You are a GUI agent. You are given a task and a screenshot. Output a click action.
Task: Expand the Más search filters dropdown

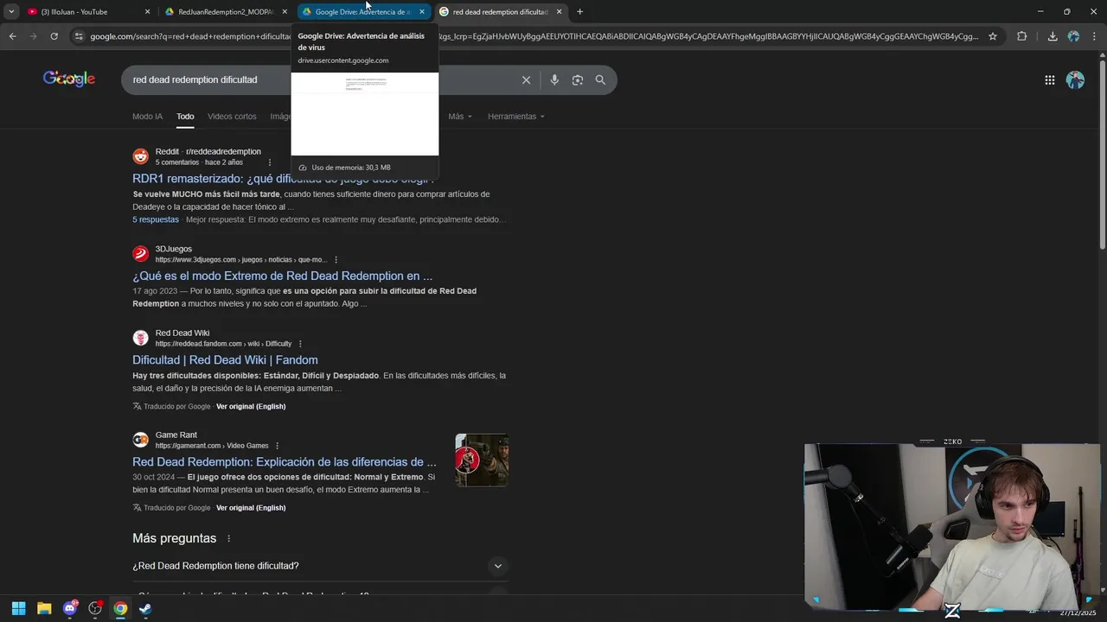point(460,116)
